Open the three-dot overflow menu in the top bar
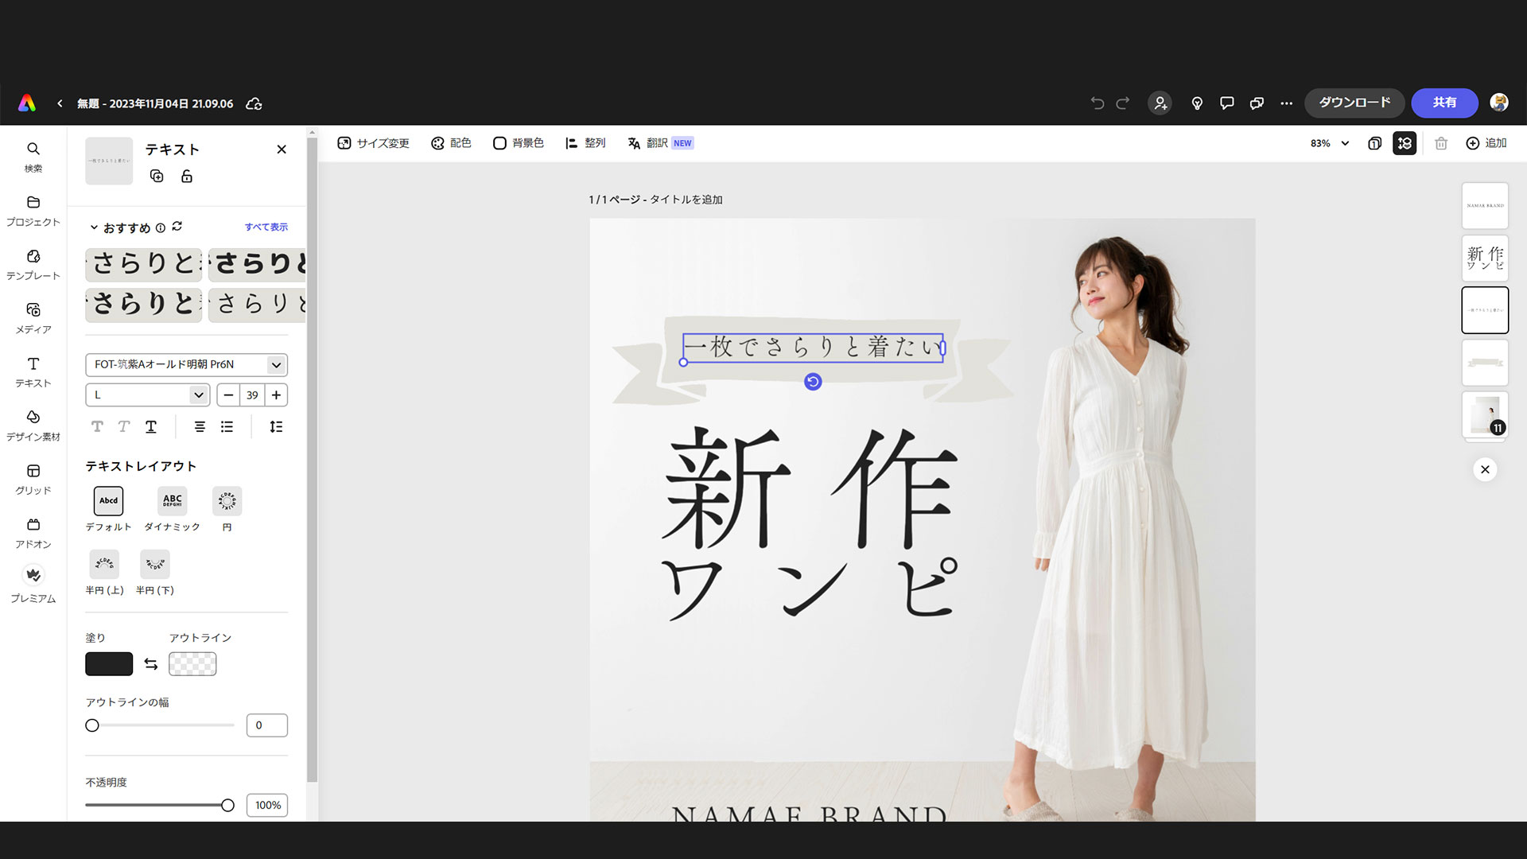1527x859 pixels. (1287, 103)
